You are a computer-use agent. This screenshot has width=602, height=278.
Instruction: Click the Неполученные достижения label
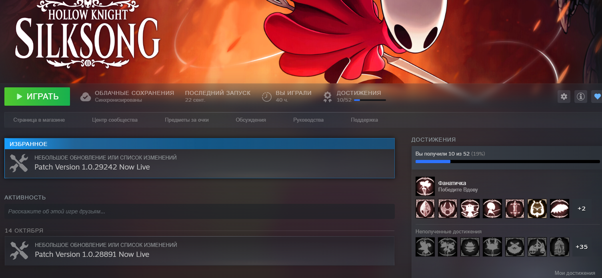point(448,232)
